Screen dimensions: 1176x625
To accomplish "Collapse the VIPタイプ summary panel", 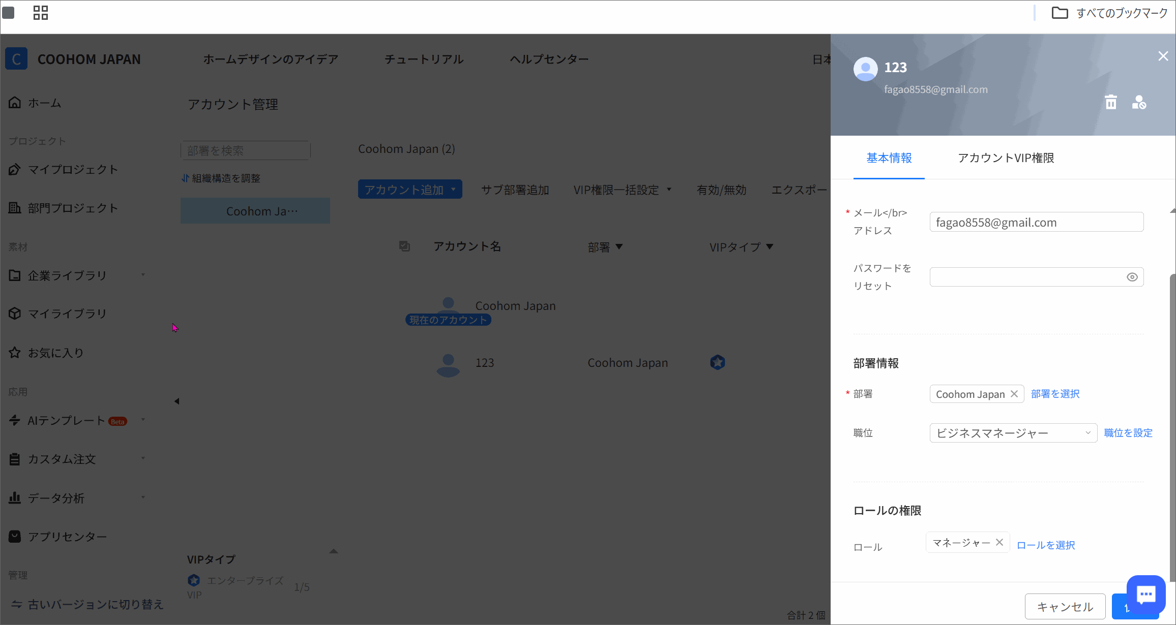I will coord(334,551).
